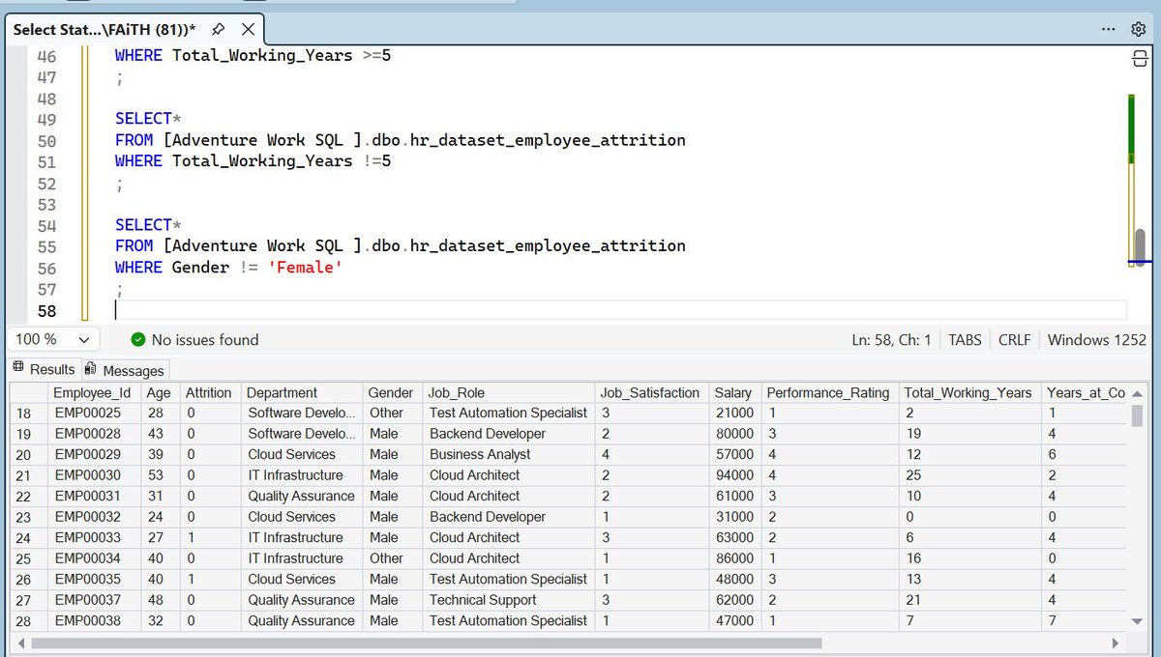Open the 100 % zoom dropdown

tap(84, 340)
